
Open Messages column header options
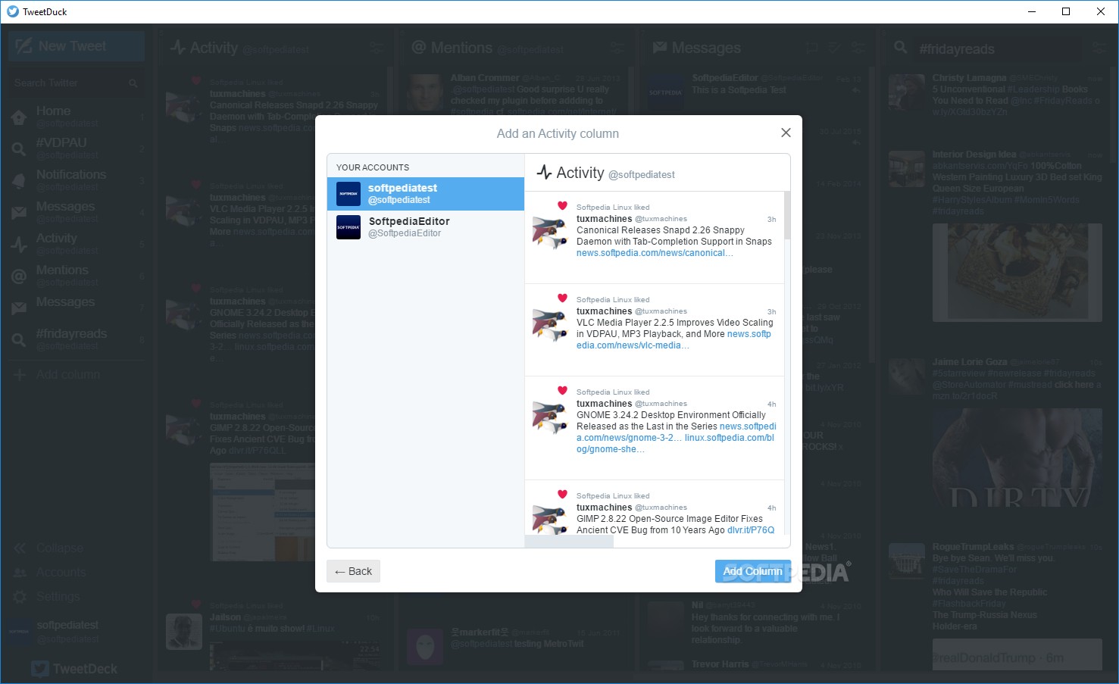tap(858, 48)
